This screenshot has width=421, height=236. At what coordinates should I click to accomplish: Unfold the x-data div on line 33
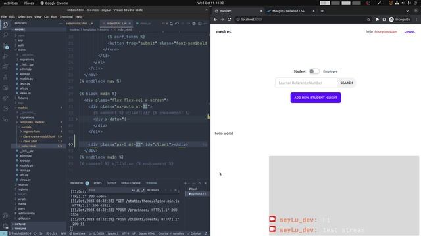[76, 119]
